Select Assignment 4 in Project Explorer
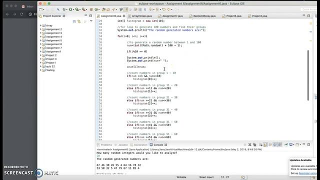Viewport: 320px width, 180px height. 54,36
